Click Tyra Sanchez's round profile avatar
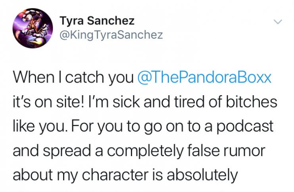The height and width of the screenshot is (192, 294). (33, 28)
